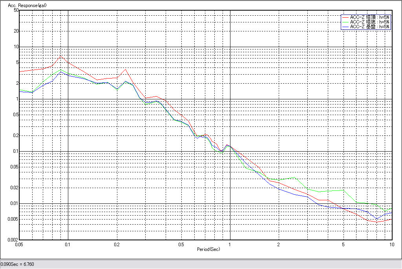Click the green line sample in legend
This screenshot has width=402, height=269.
point(345,22)
